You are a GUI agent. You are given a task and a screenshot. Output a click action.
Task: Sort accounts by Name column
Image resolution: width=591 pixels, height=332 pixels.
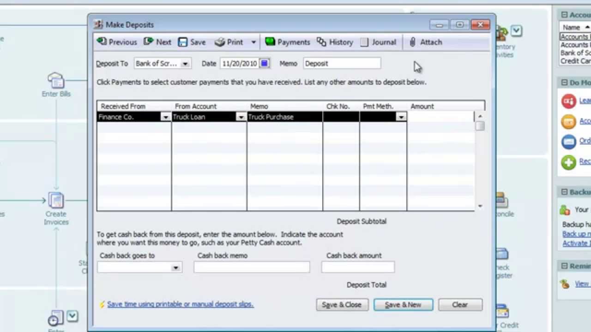575,27
